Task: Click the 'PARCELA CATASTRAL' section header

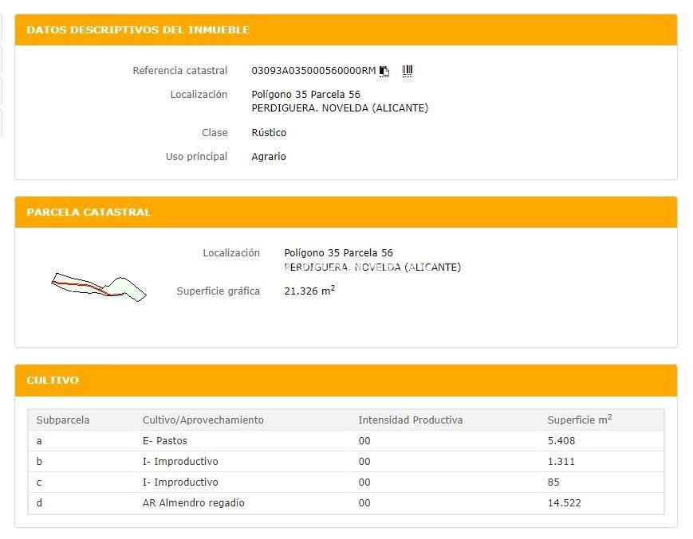Action: point(89,212)
